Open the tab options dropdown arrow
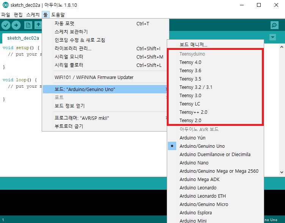285x223 pixels. point(272,37)
